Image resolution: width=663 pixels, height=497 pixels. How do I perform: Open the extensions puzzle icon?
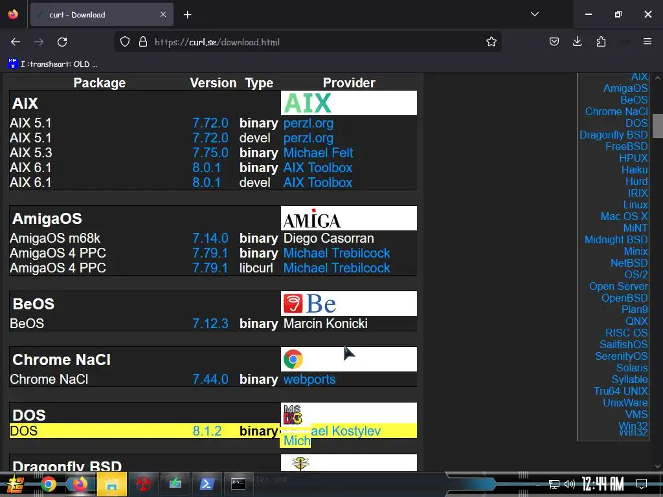(601, 41)
